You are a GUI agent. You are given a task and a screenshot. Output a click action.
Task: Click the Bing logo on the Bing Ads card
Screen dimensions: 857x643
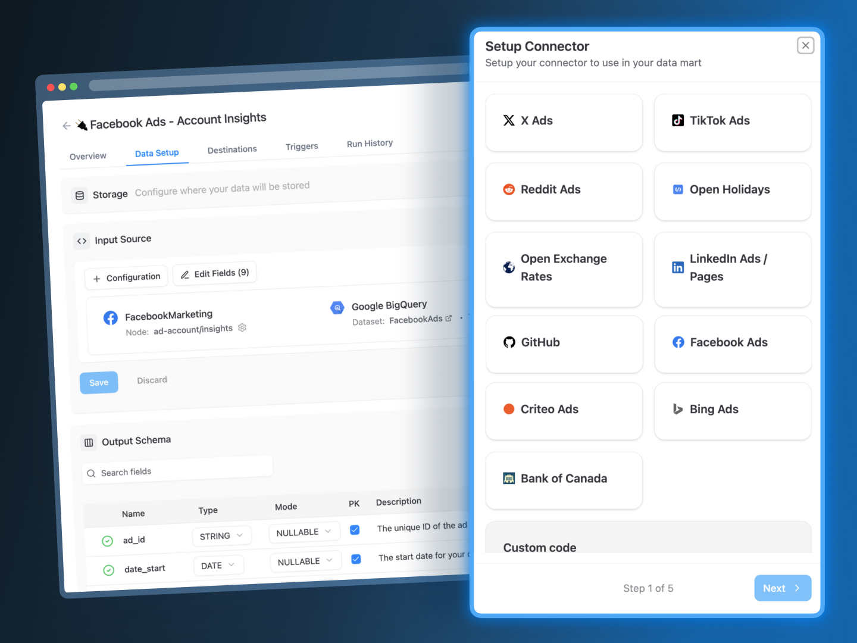[678, 409]
